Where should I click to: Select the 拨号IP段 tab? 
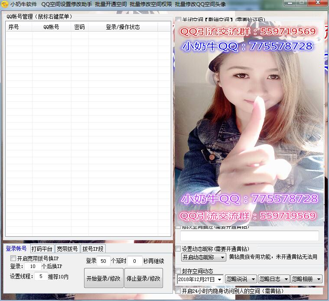click(x=93, y=249)
